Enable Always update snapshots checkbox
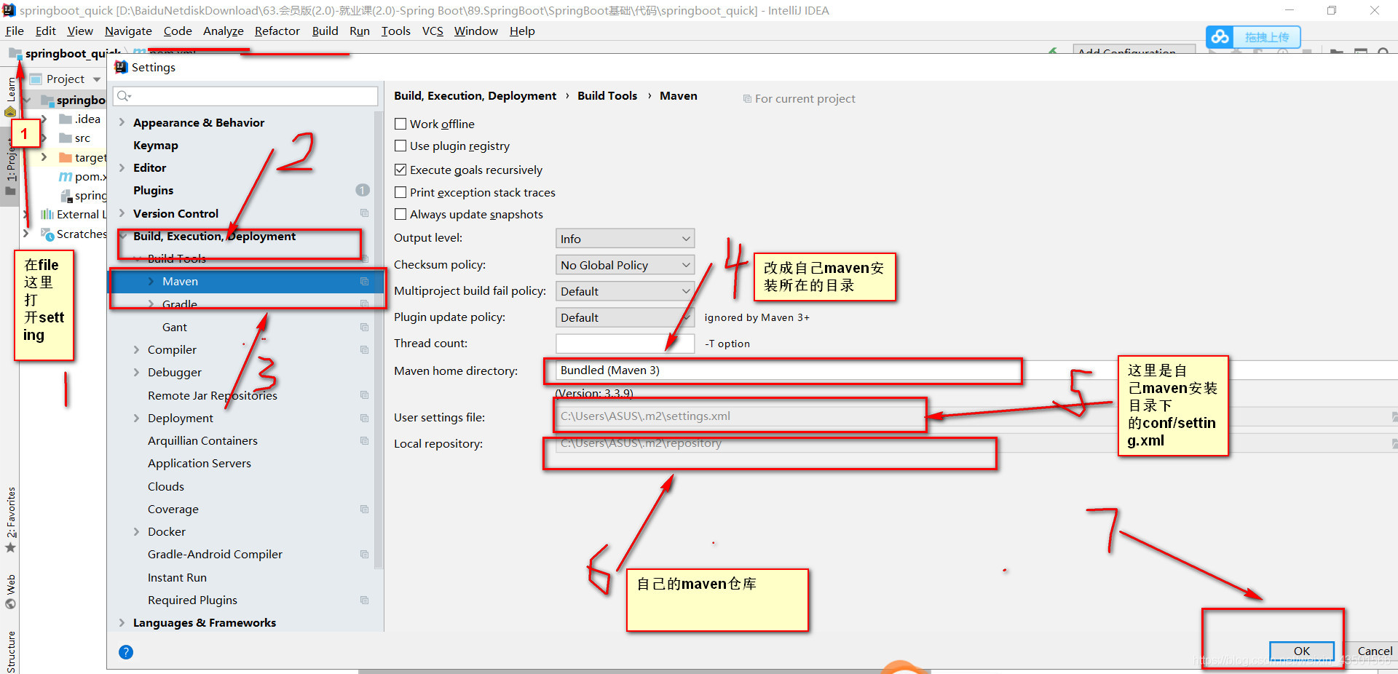 click(x=400, y=214)
